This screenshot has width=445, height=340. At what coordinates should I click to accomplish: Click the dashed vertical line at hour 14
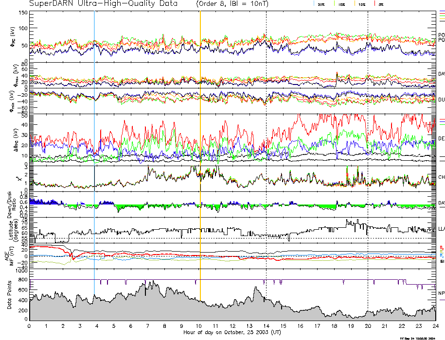[x=266, y=146]
